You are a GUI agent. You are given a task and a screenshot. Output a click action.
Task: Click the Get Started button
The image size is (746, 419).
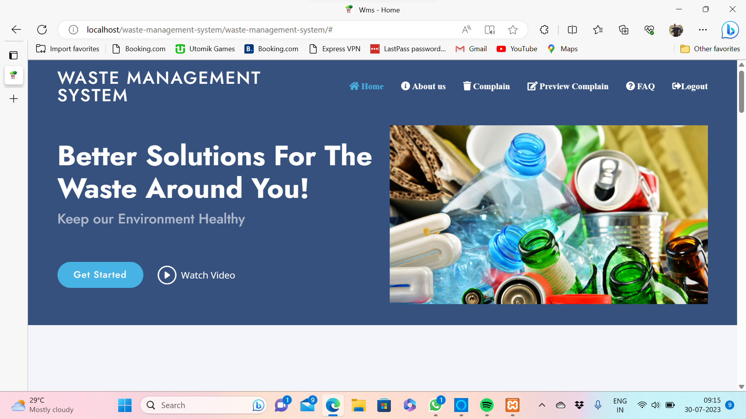[x=100, y=275]
